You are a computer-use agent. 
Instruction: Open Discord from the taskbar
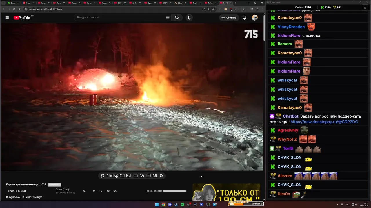click(x=170, y=205)
